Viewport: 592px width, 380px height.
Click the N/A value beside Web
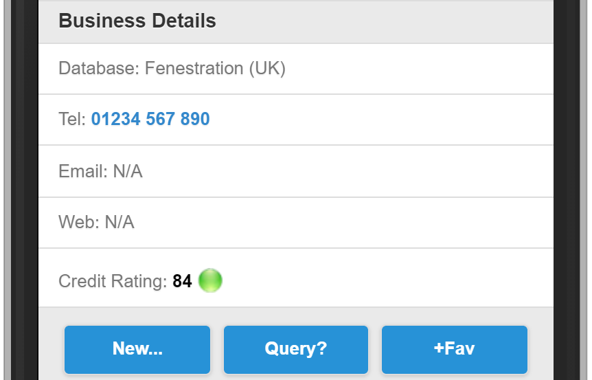(x=119, y=222)
